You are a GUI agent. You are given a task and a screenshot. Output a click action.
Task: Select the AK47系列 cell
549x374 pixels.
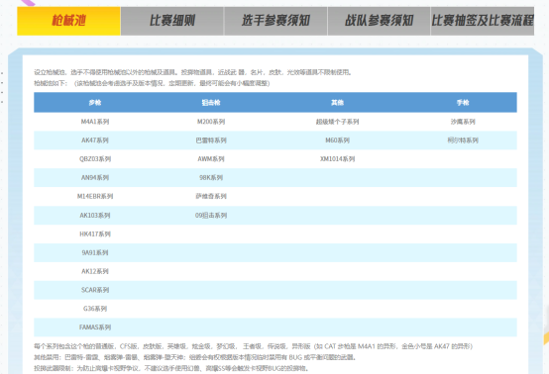pyautogui.click(x=95, y=140)
